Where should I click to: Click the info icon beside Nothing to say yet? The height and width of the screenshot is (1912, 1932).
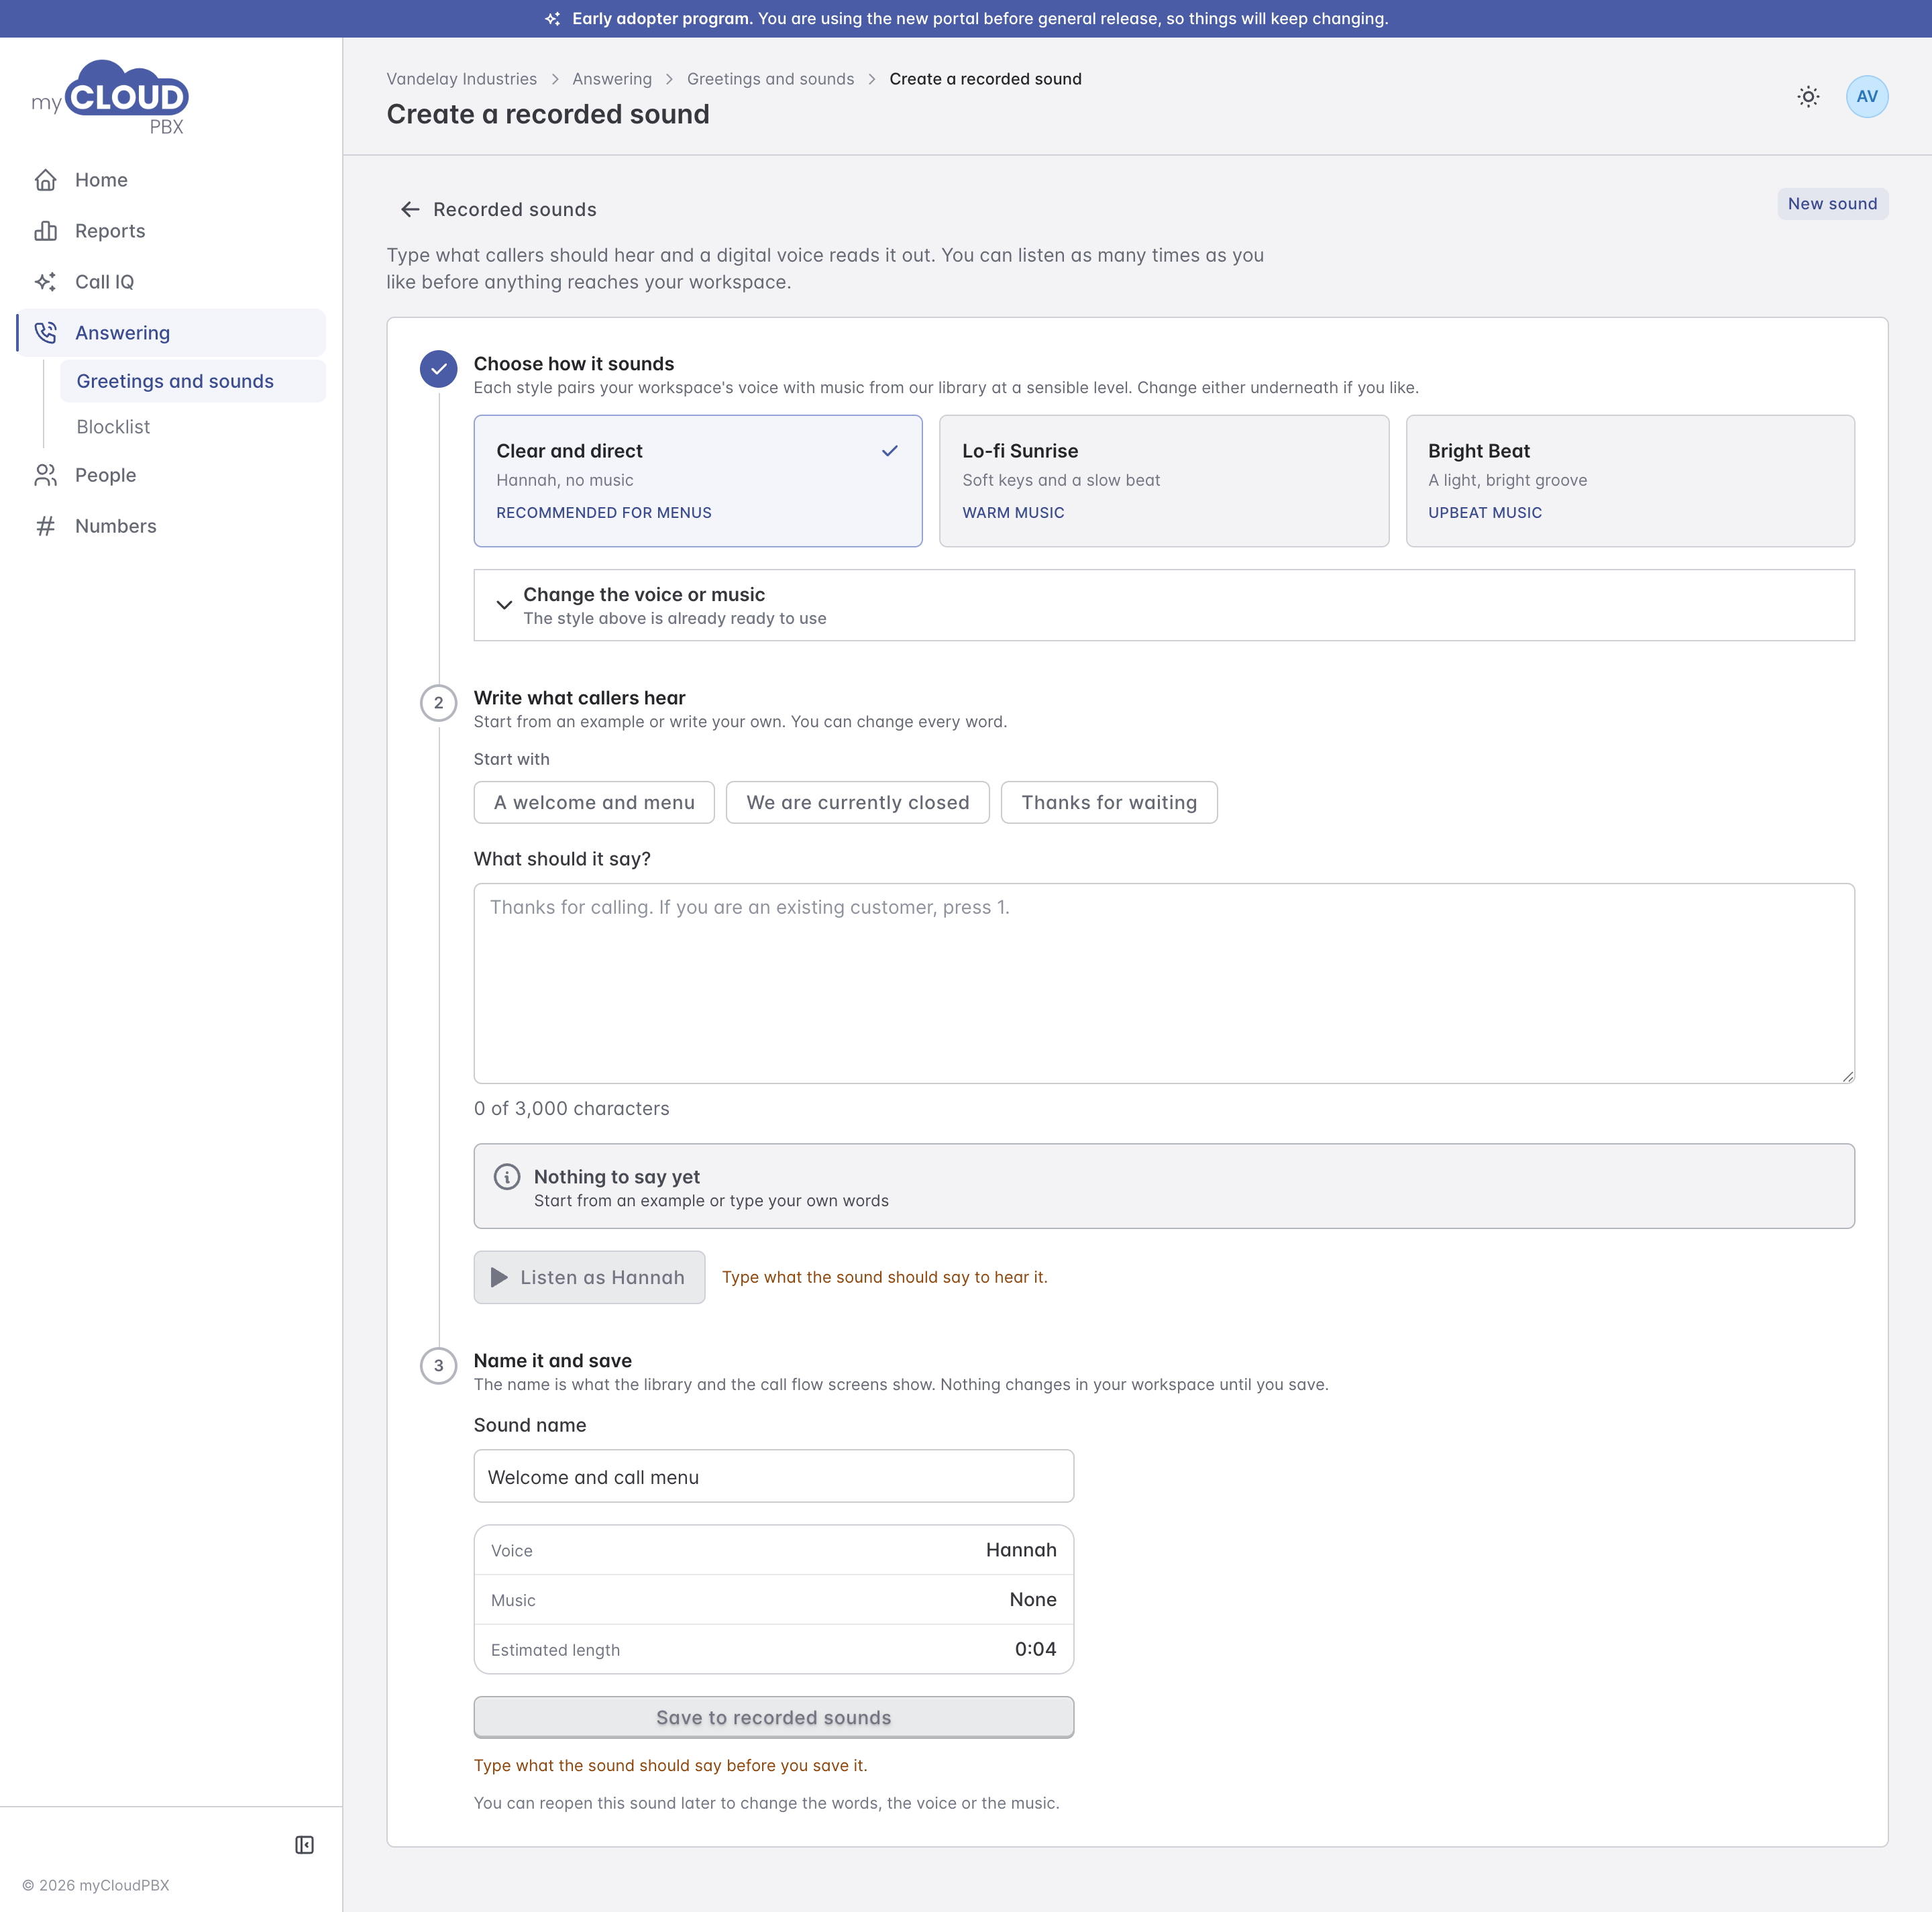click(507, 1177)
